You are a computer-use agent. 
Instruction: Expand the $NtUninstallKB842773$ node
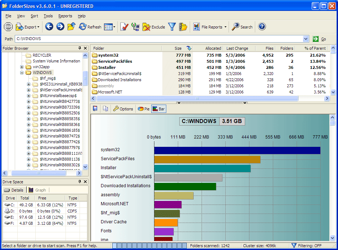[29, 101]
